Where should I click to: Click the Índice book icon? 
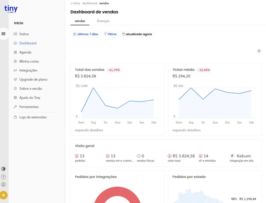[x=15, y=34]
